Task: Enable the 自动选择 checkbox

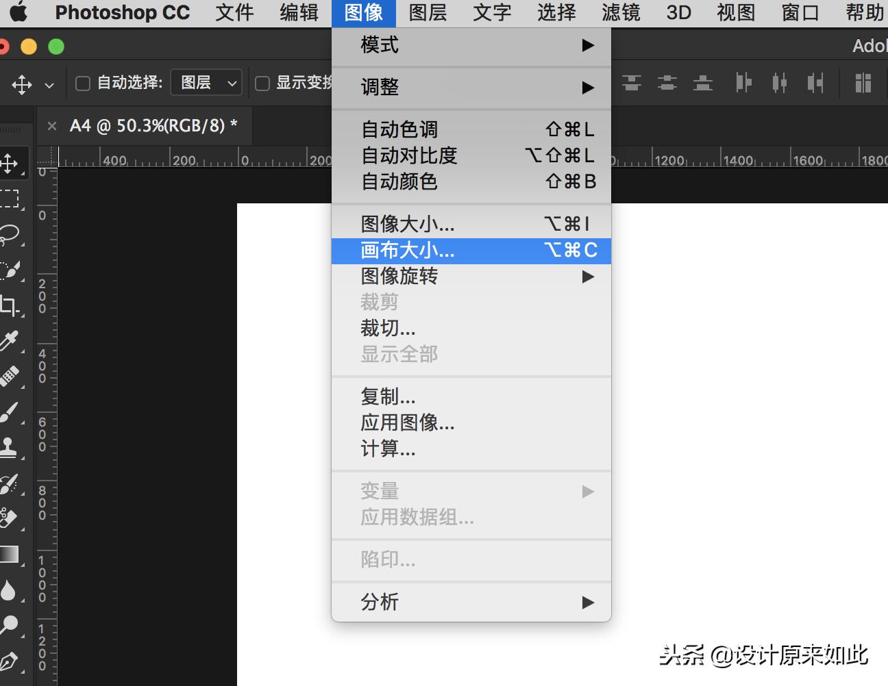Action: coord(82,82)
